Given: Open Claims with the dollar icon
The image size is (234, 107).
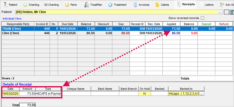Looking at the screenshot, I should click(x=162, y=5).
